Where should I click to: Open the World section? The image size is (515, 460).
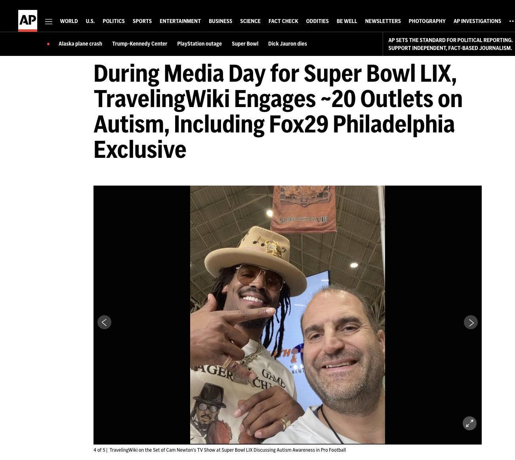coord(69,21)
